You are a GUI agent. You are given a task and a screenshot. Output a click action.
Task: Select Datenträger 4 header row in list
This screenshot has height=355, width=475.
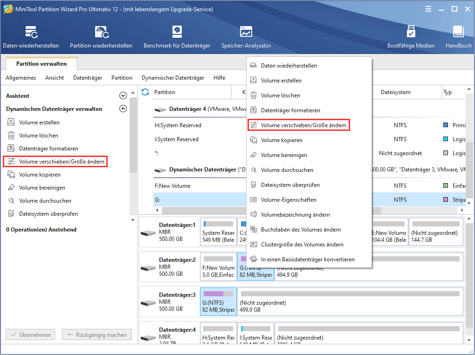click(200, 109)
